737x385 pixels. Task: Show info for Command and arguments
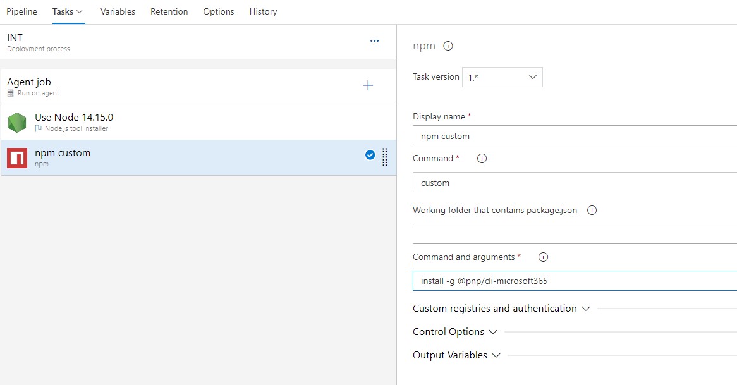click(542, 257)
